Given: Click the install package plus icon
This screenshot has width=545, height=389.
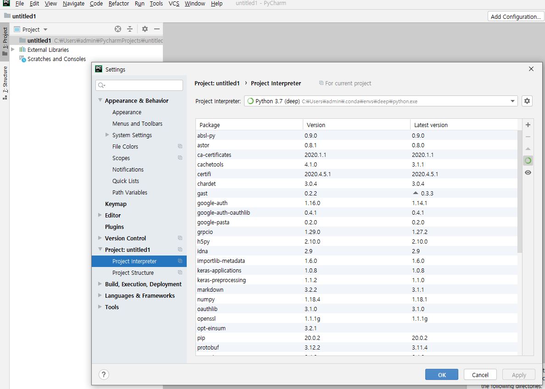Looking at the screenshot, I should 528,125.
